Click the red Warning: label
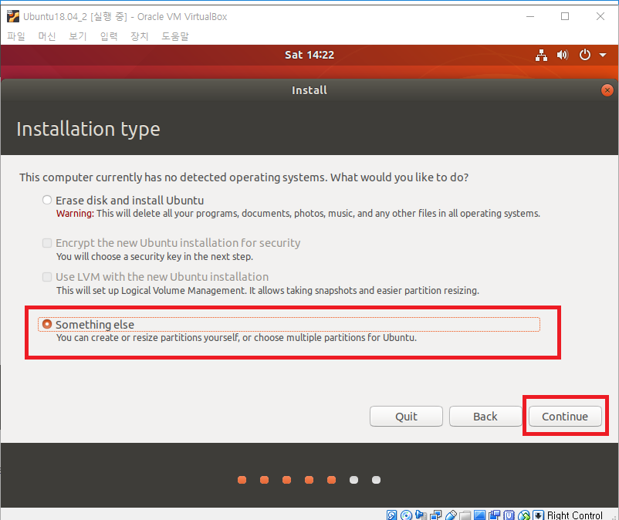 [75, 214]
